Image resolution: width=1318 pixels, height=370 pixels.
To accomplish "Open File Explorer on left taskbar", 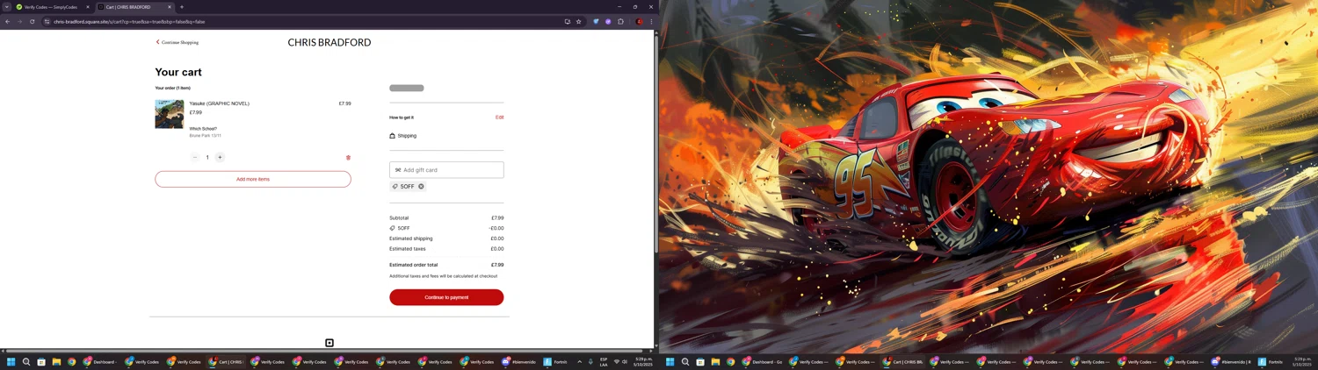I will pyautogui.click(x=56, y=361).
